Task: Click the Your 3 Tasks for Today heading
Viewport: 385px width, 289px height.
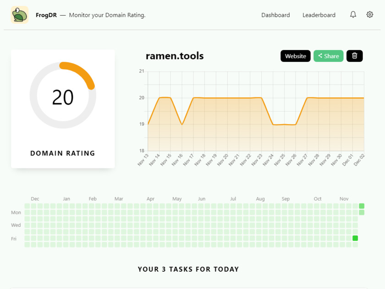Action: (x=188, y=269)
